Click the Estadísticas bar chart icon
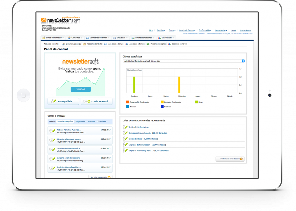The width and height of the screenshot is (296, 211). coord(160,38)
